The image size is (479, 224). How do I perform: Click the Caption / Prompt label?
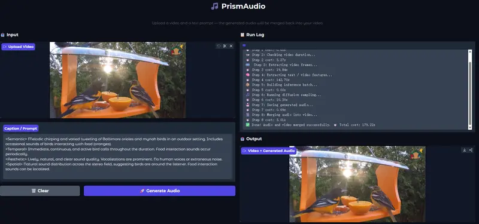[x=21, y=128]
